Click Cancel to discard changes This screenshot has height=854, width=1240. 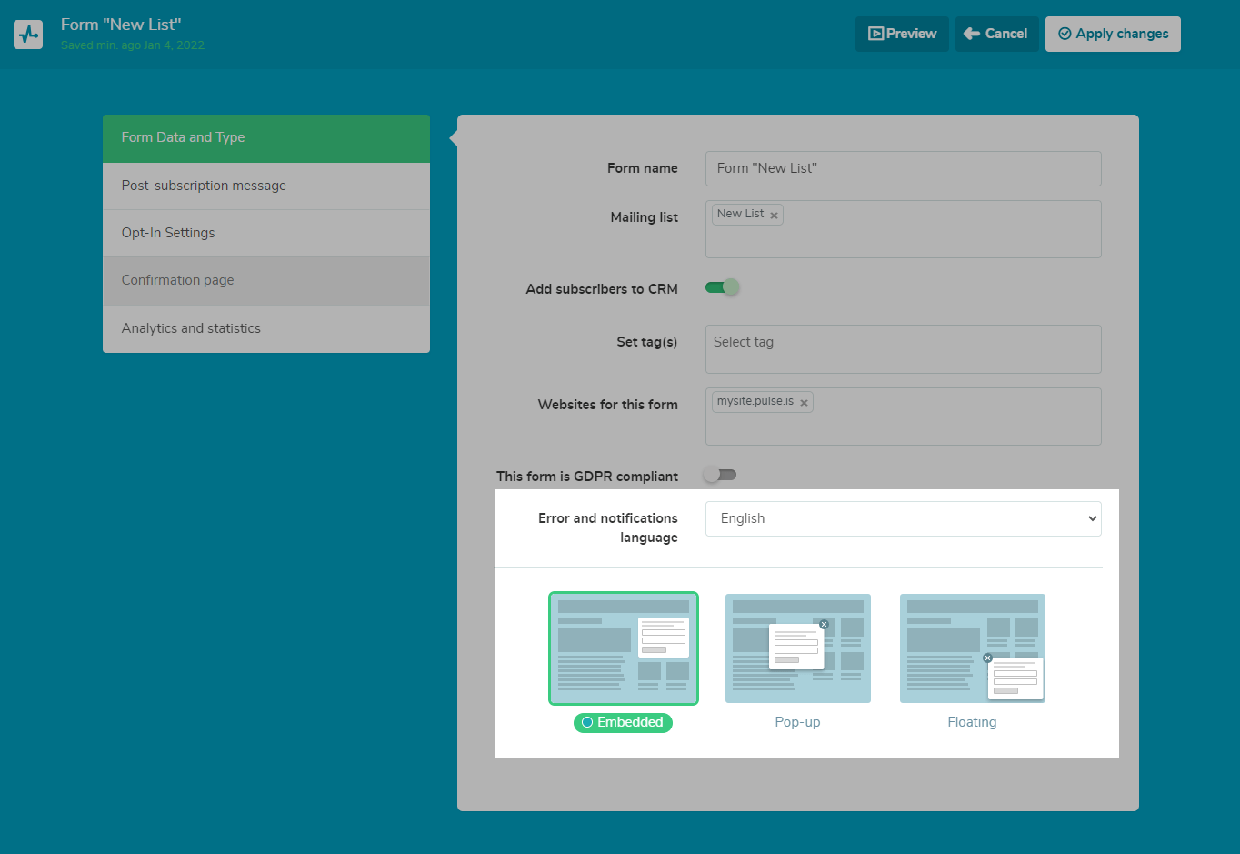tap(996, 34)
